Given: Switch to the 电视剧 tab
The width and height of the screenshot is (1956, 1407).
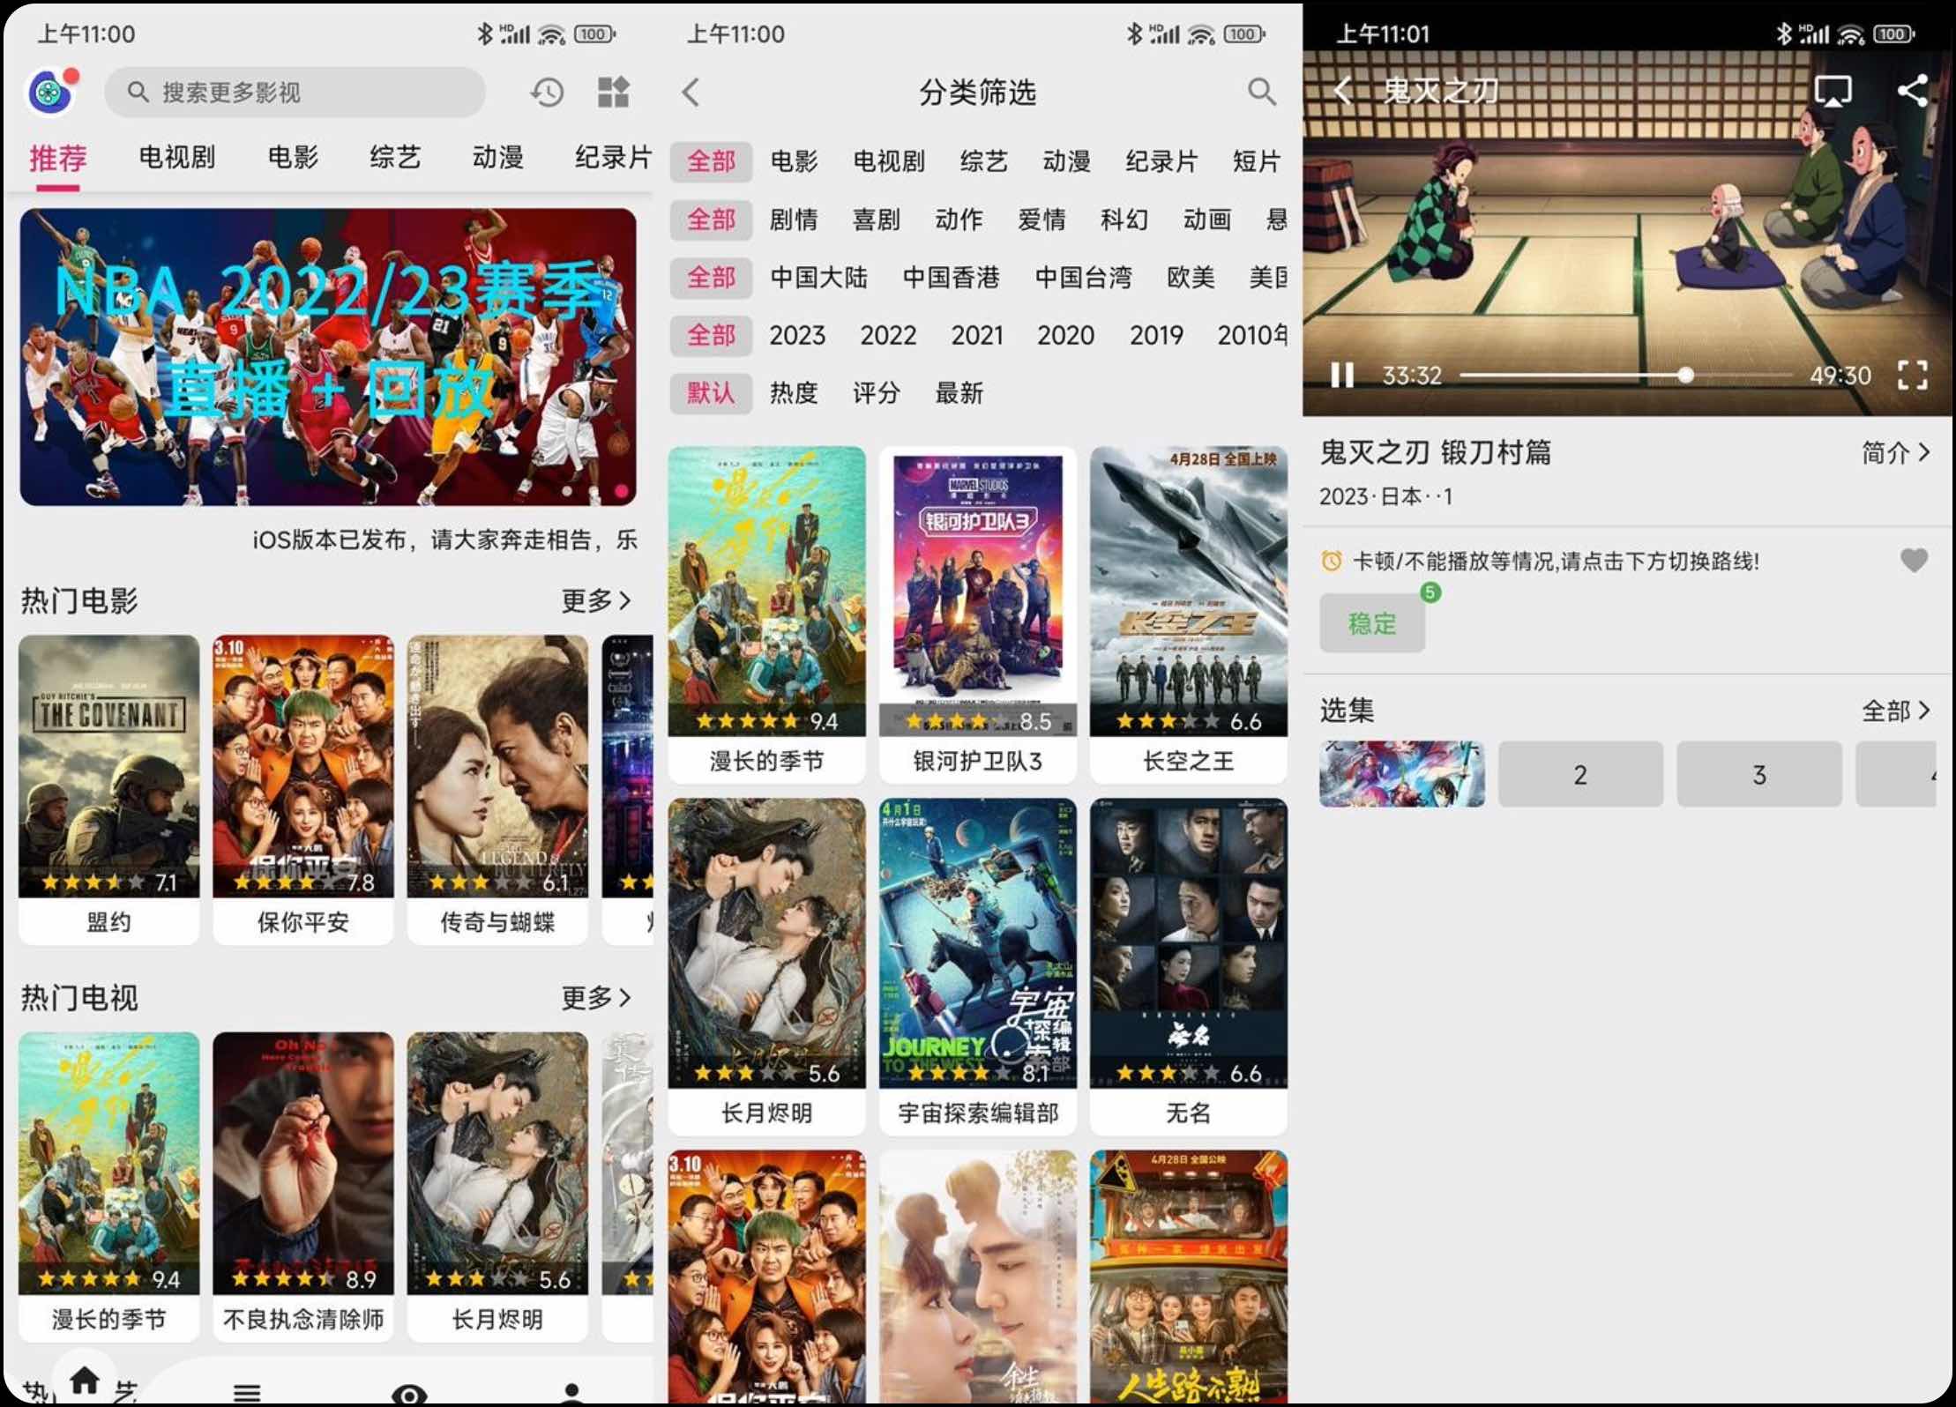Looking at the screenshot, I should point(176,157).
